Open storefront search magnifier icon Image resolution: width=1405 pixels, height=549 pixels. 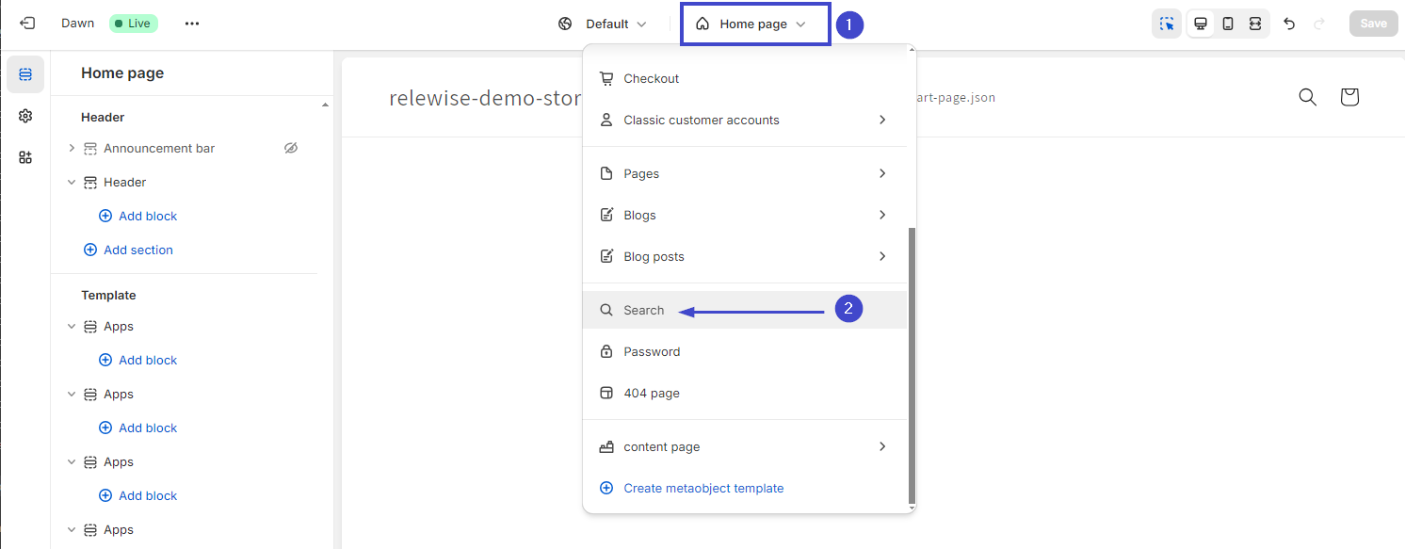[1307, 96]
